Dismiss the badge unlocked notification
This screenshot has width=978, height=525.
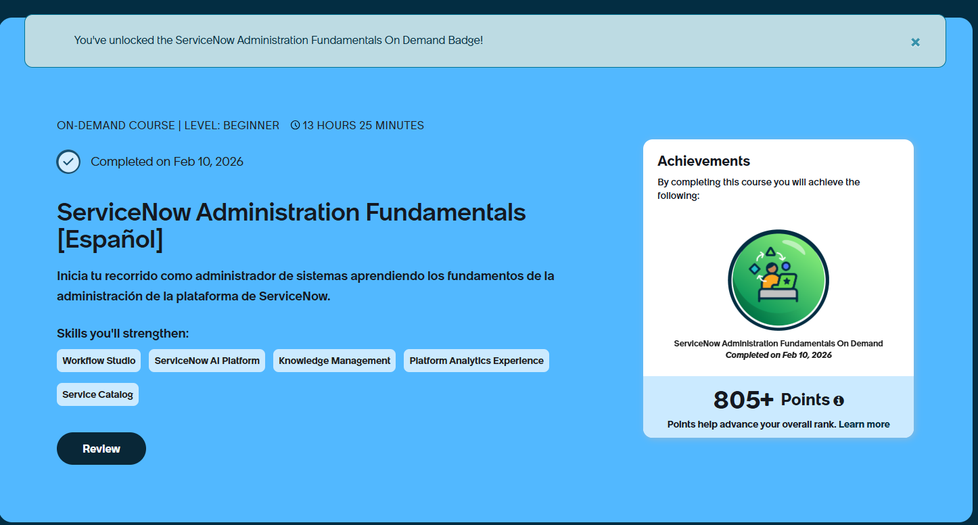pyautogui.click(x=915, y=42)
